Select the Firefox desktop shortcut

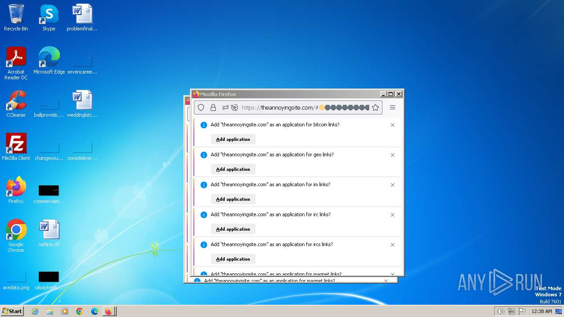(16, 190)
